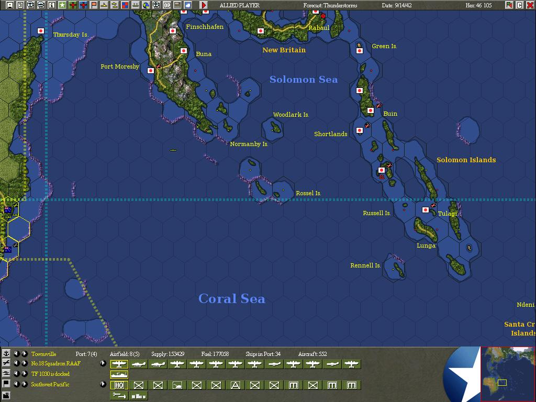Click the bar chart industry icon

tap(138, 396)
